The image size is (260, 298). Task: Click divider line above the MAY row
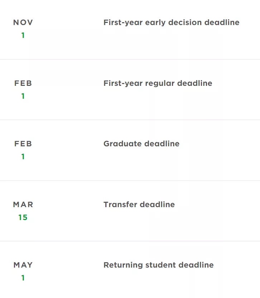click(x=130, y=241)
